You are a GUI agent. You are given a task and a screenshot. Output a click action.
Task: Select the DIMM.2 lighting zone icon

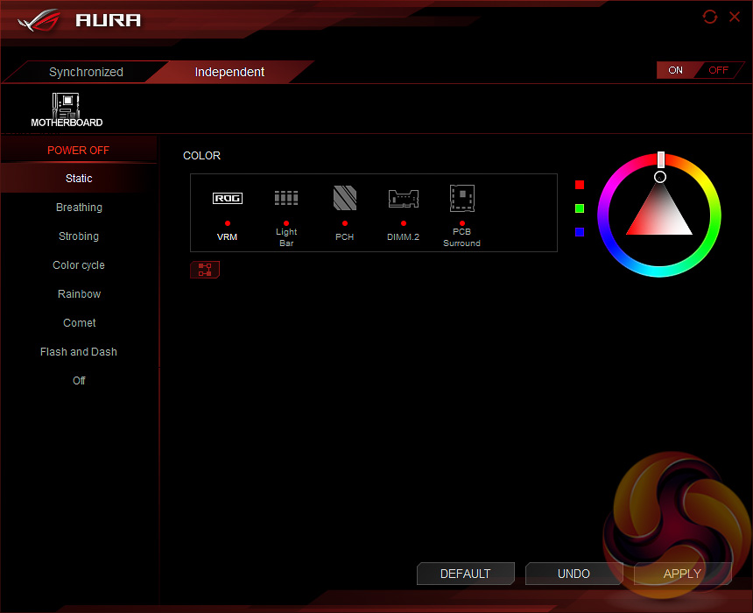click(404, 199)
